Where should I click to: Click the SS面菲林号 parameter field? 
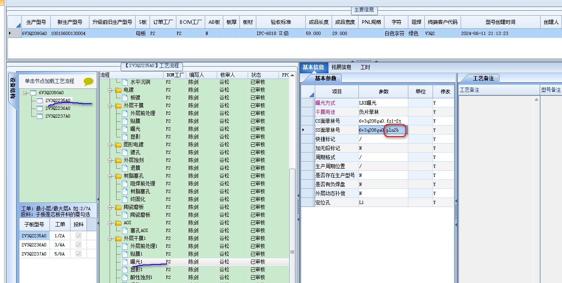point(384,130)
